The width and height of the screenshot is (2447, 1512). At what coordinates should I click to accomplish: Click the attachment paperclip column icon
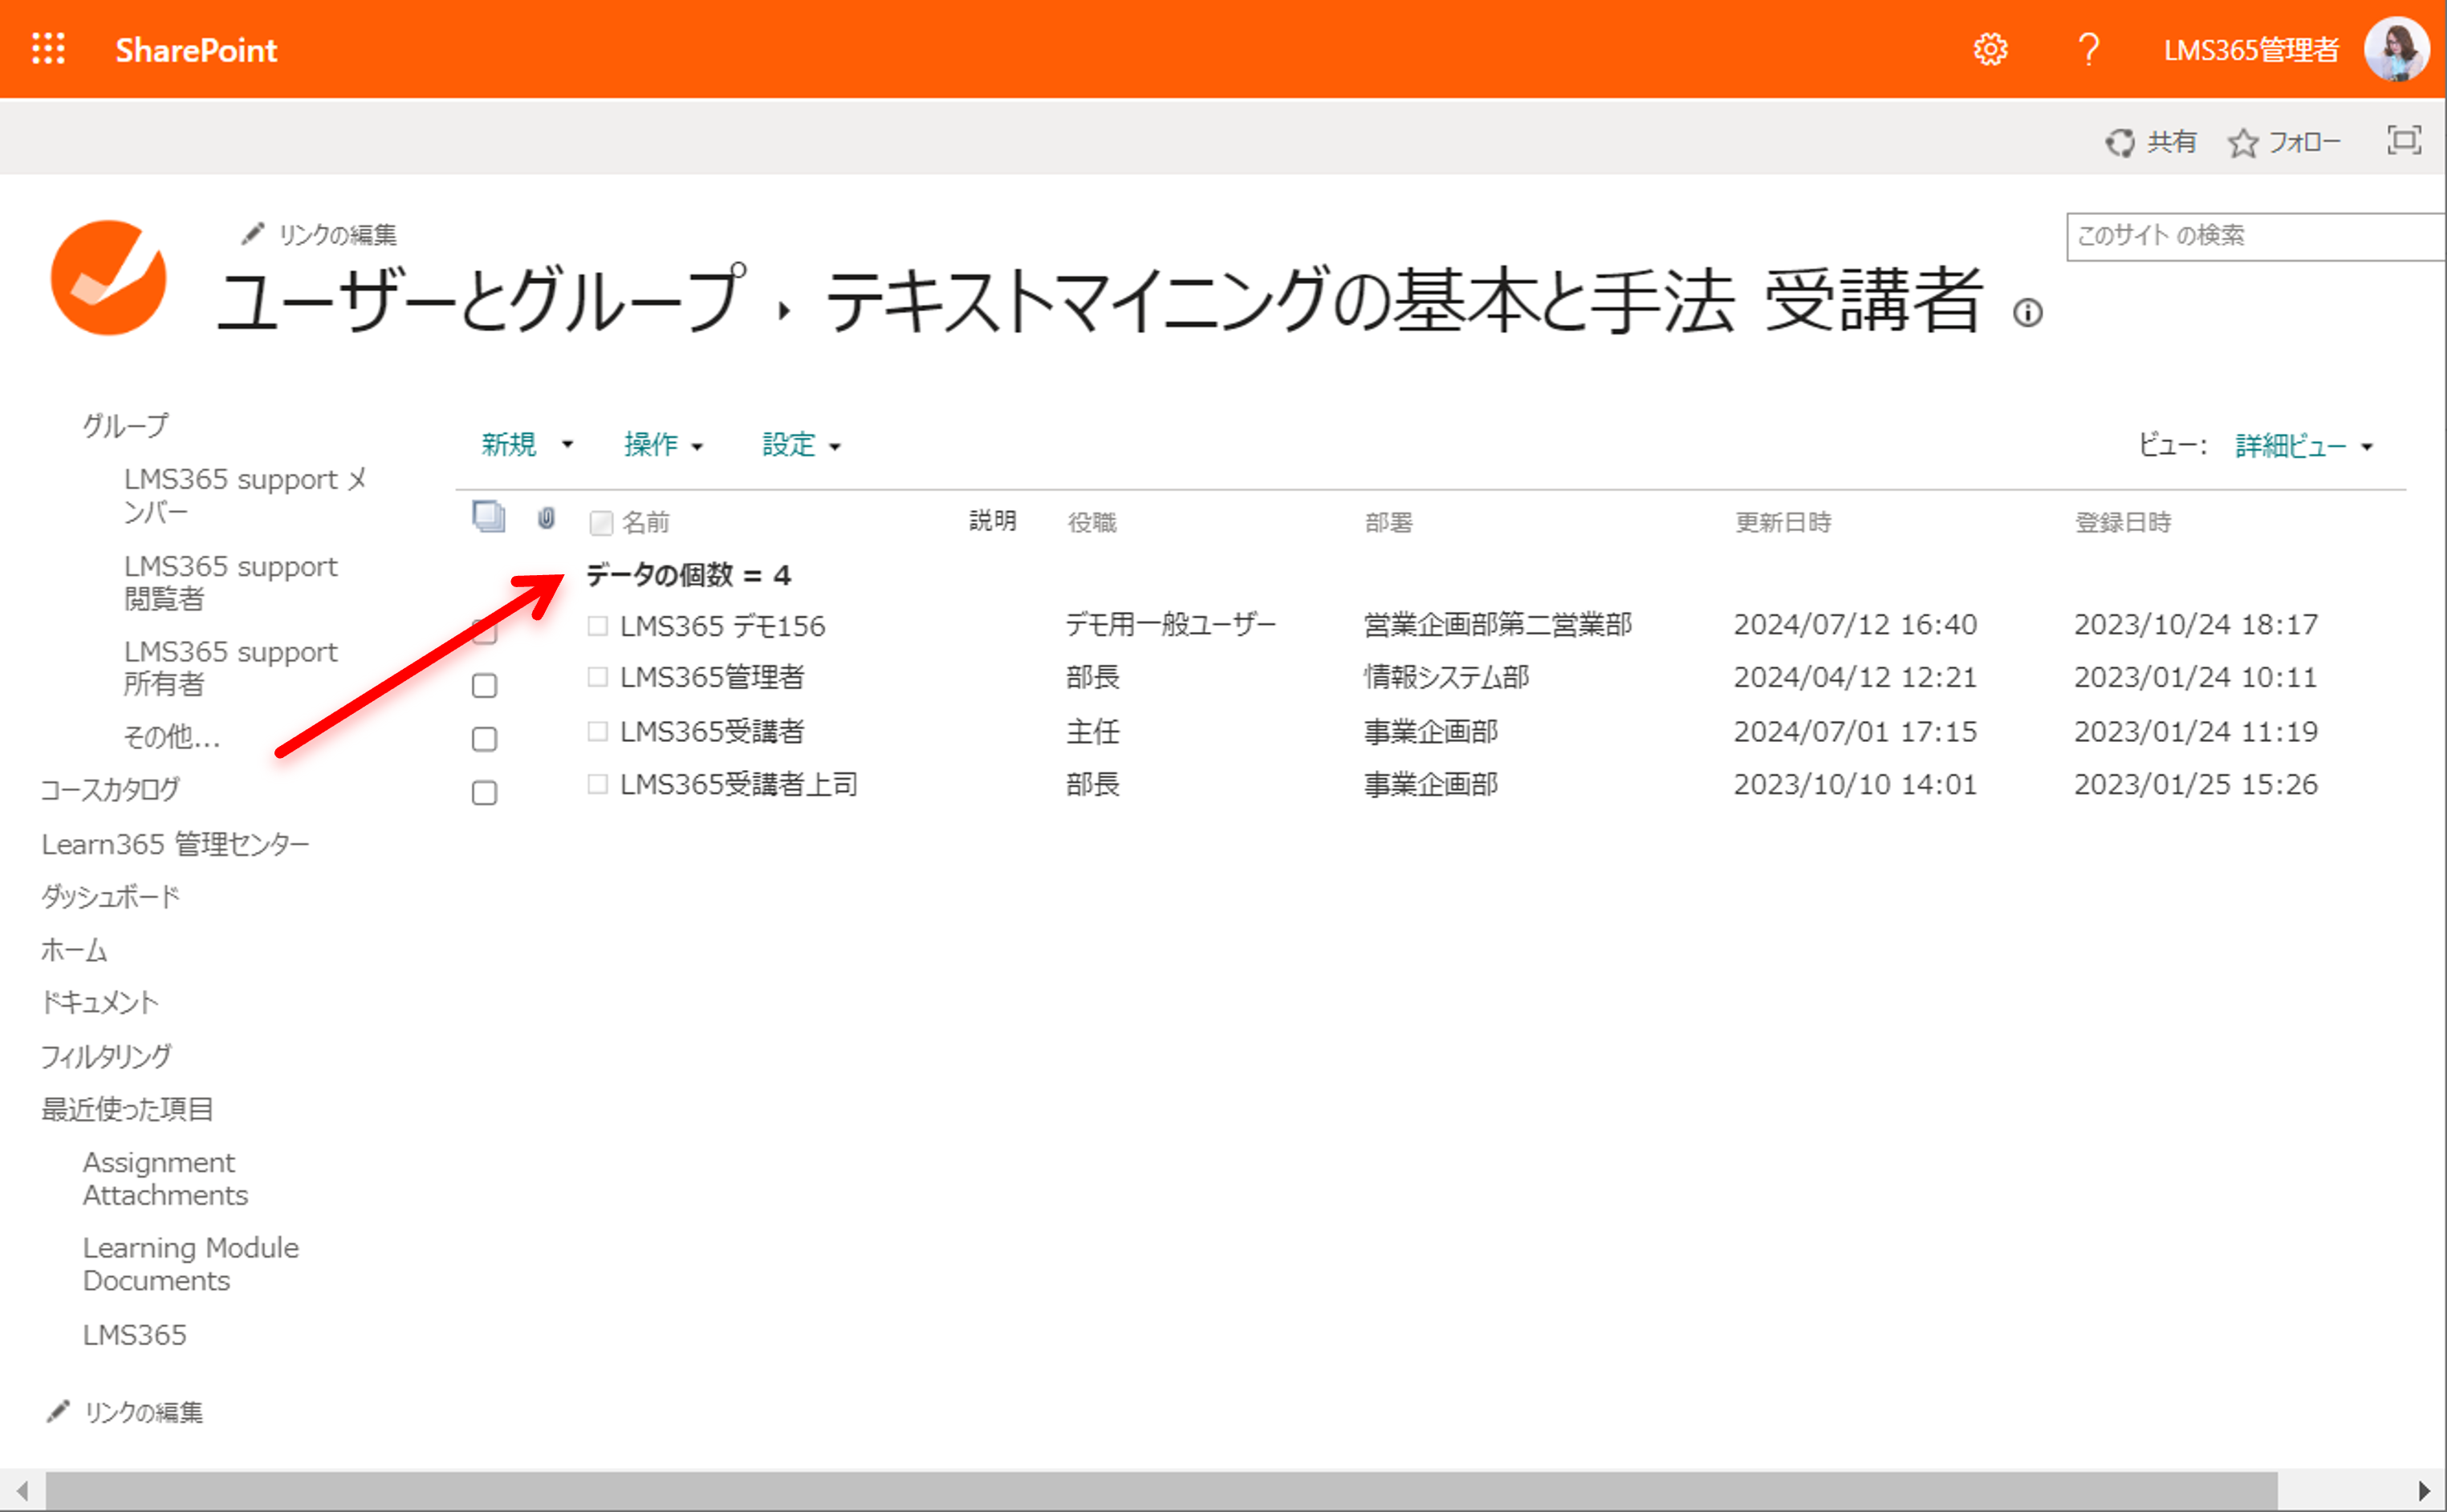point(547,518)
